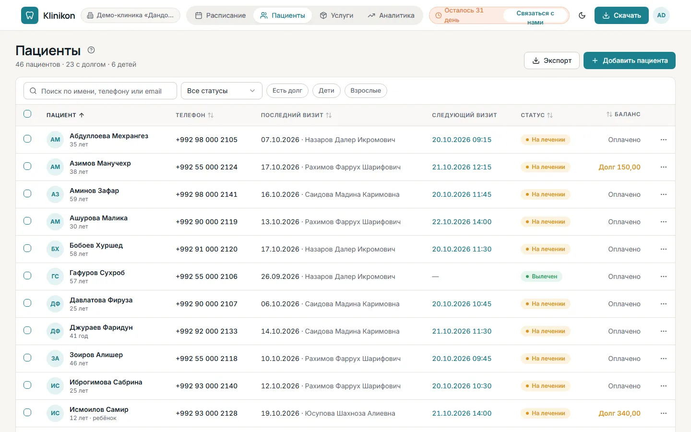Open the help icon next to Пациенты heading
Image resolution: width=691 pixels, height=432 pixels.
(91, 50)
